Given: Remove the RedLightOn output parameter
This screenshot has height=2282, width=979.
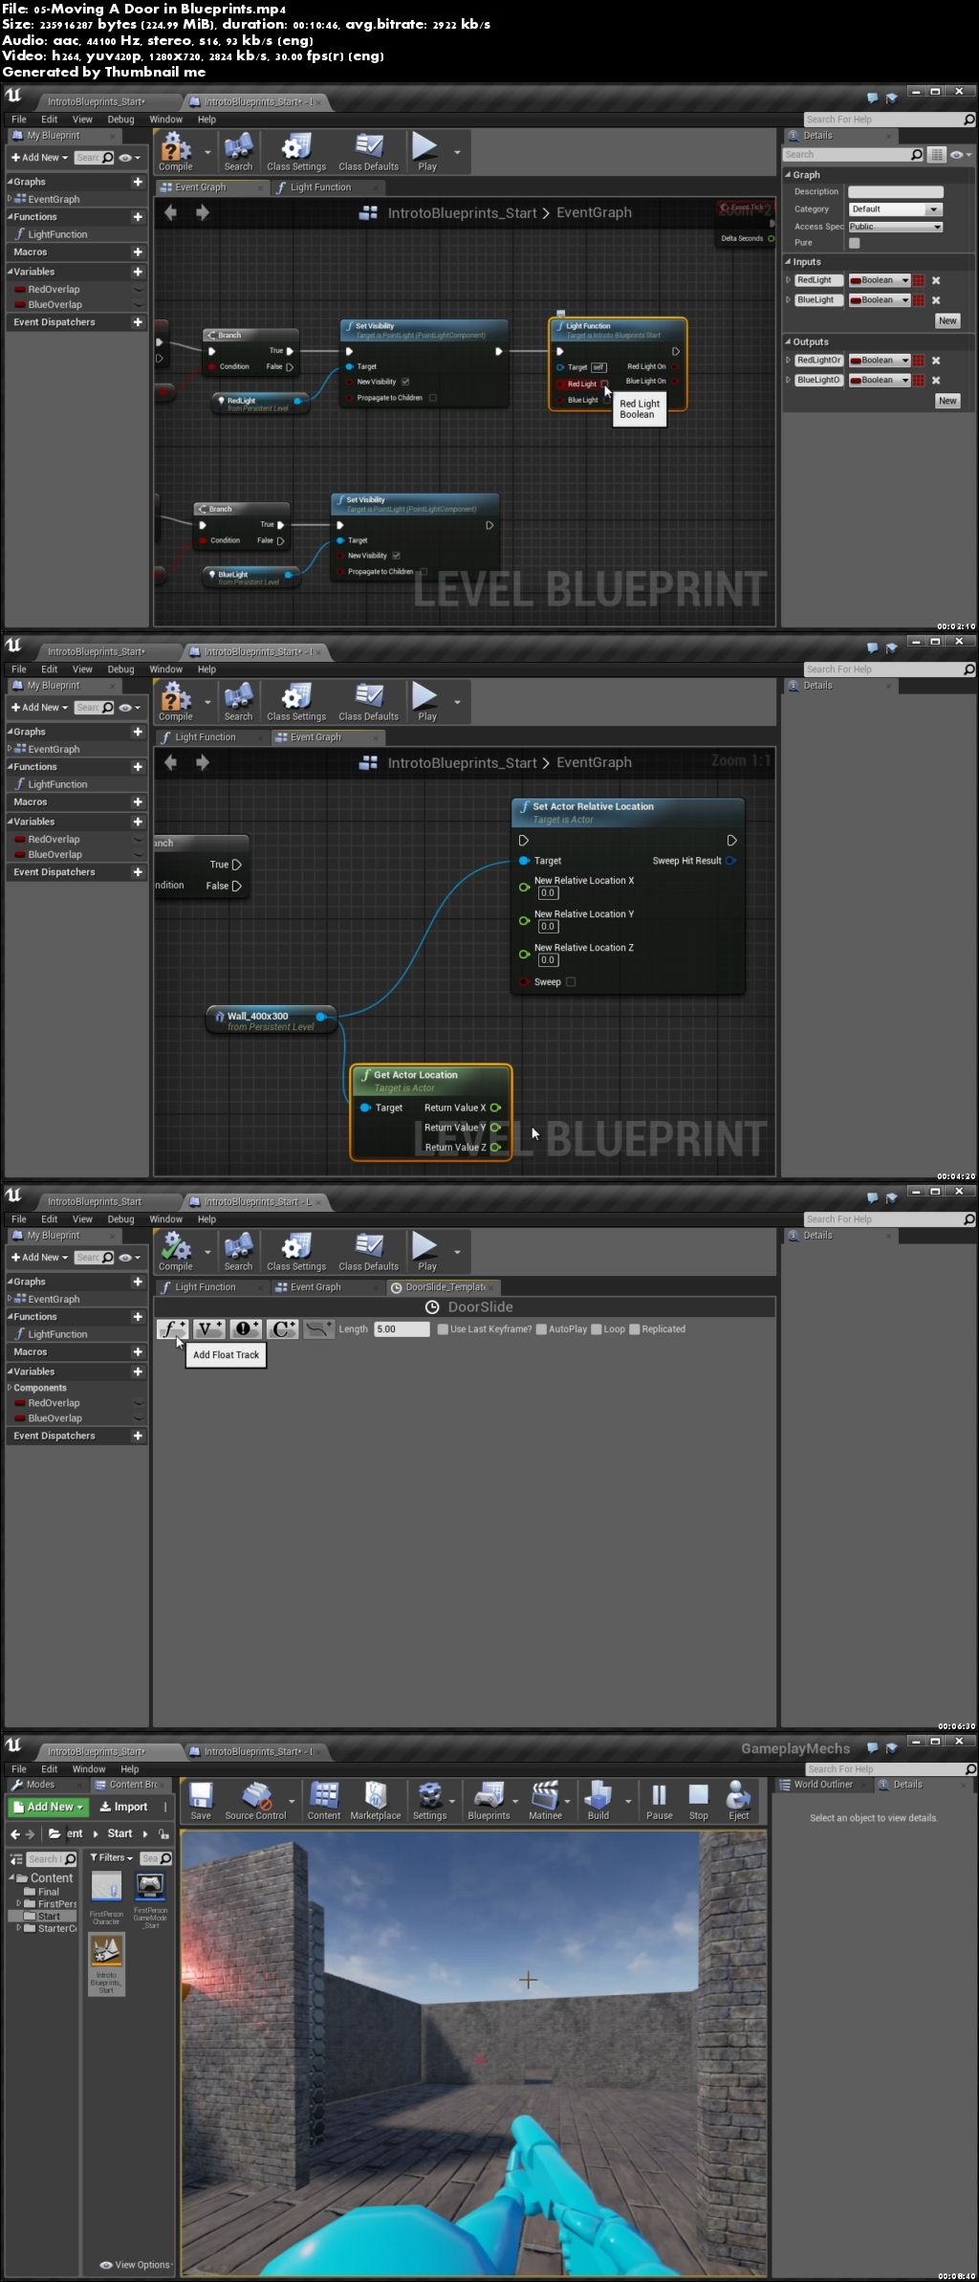Looking at the screenshot, I should (x=936, y=361).
